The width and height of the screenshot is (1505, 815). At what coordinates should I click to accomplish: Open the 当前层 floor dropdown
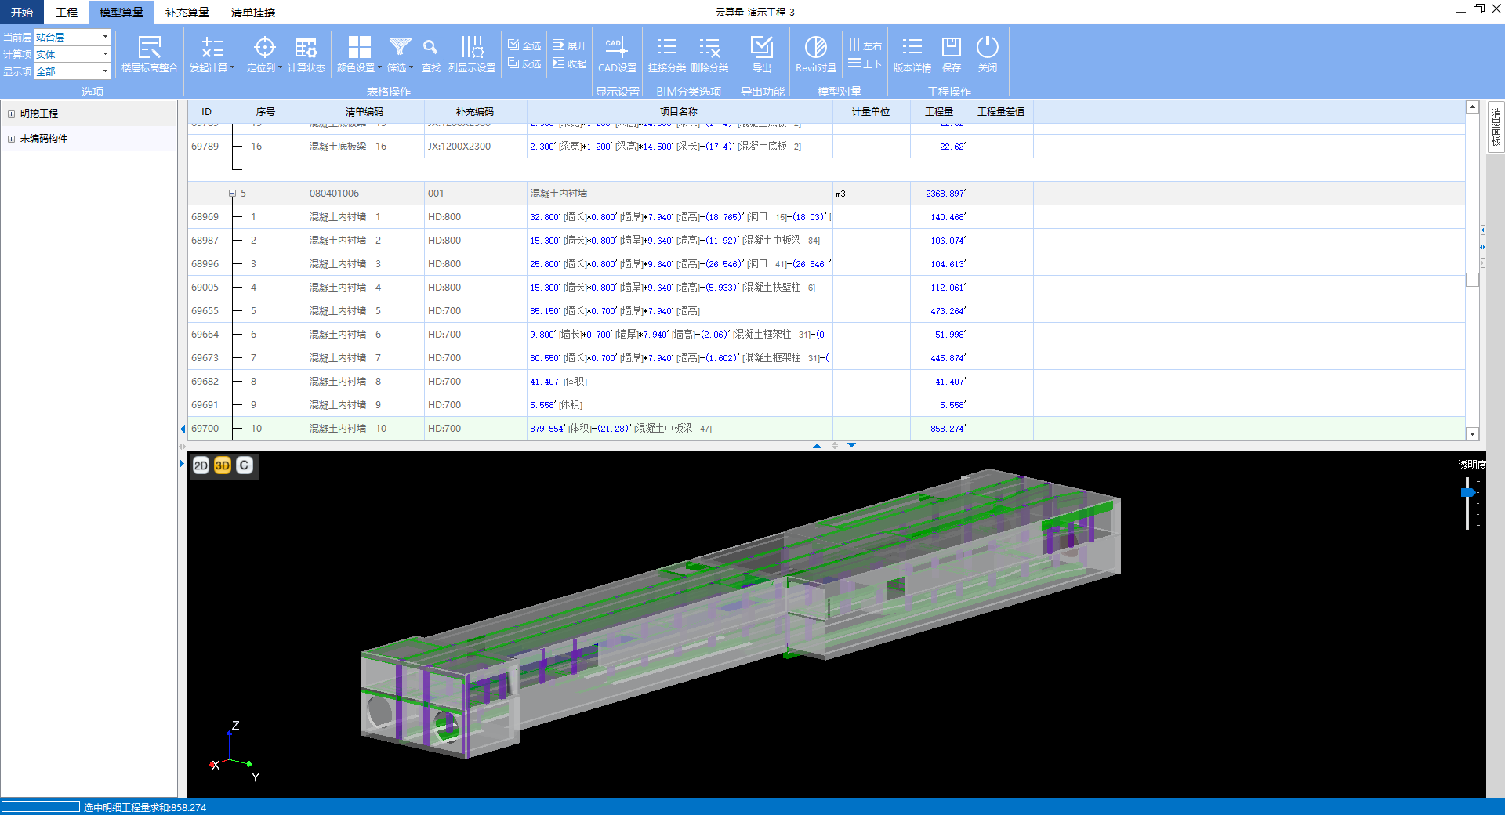point(105,37)
